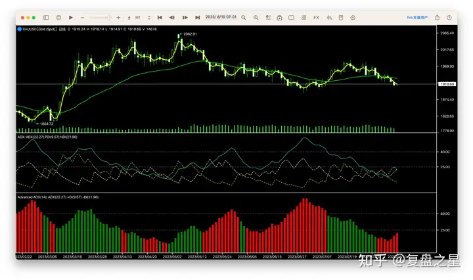Share the chart via share icon
The image size is (473, 280).
pos(437,18)
